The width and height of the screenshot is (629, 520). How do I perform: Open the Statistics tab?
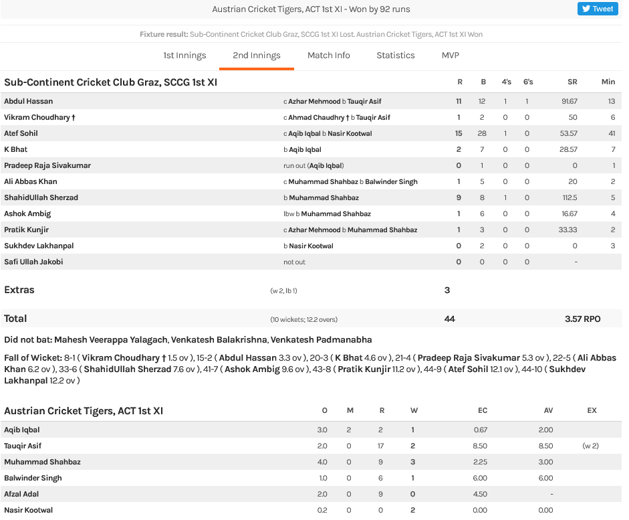(396, 56)
